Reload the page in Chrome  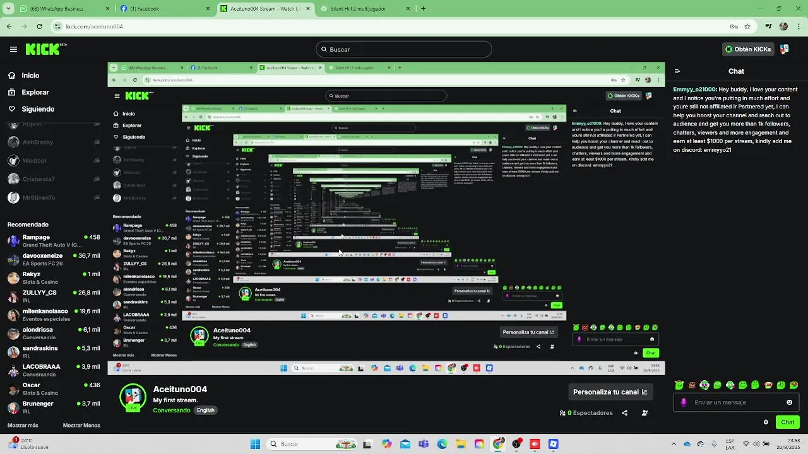pos(39,26)
